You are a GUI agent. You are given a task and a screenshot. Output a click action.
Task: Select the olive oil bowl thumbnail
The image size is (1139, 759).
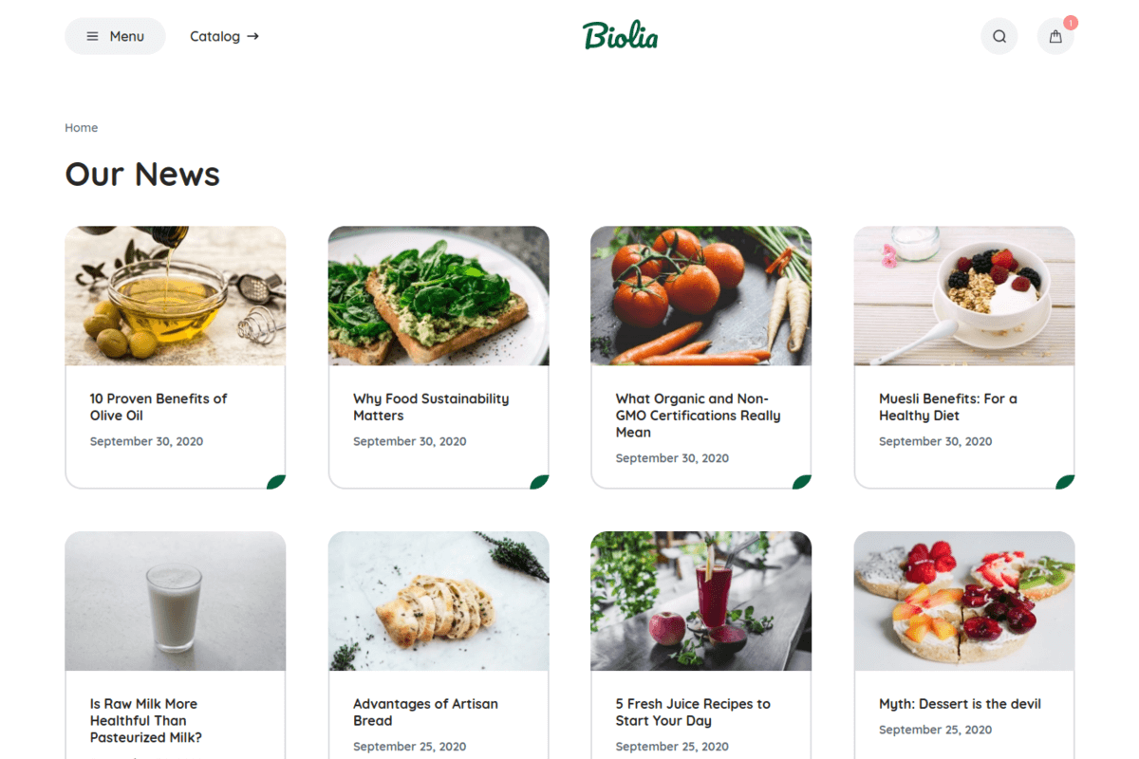pyautogui.click(x=176, y=296)
